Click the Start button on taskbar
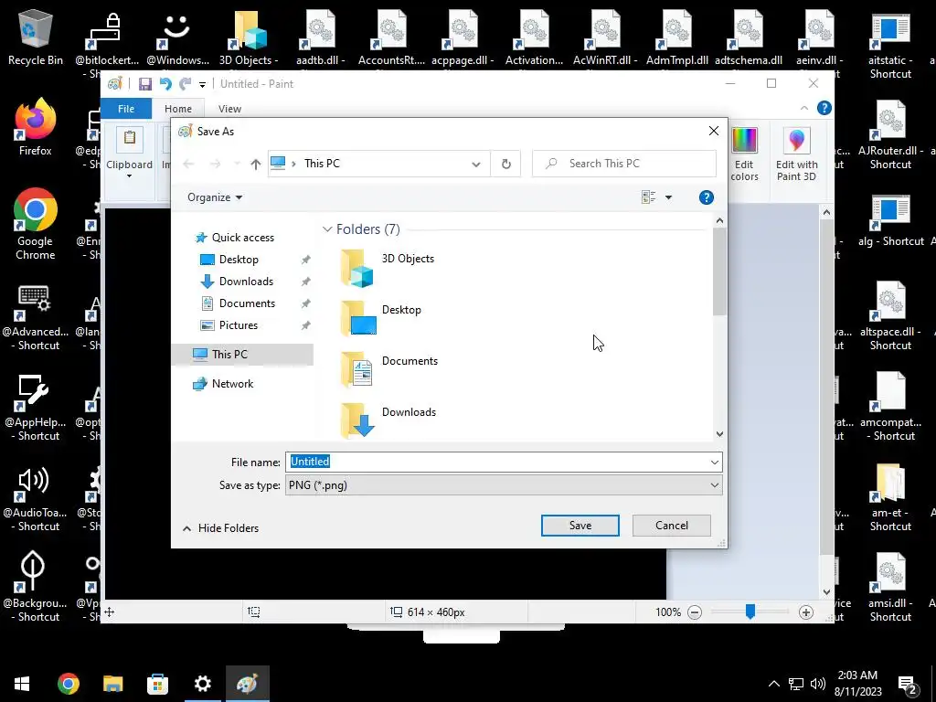The height and width of the screenshot is (702, 936). (22, 684)
